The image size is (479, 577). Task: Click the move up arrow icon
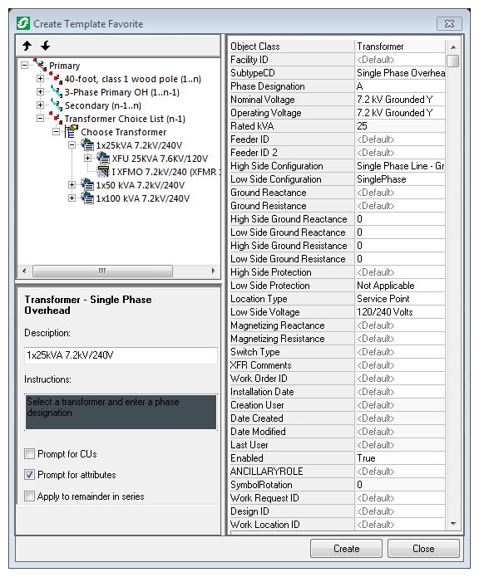(x=27, y=46)
